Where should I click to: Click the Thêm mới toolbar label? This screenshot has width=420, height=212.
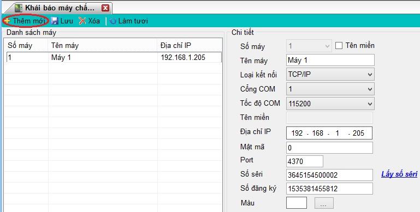point(29,21)
